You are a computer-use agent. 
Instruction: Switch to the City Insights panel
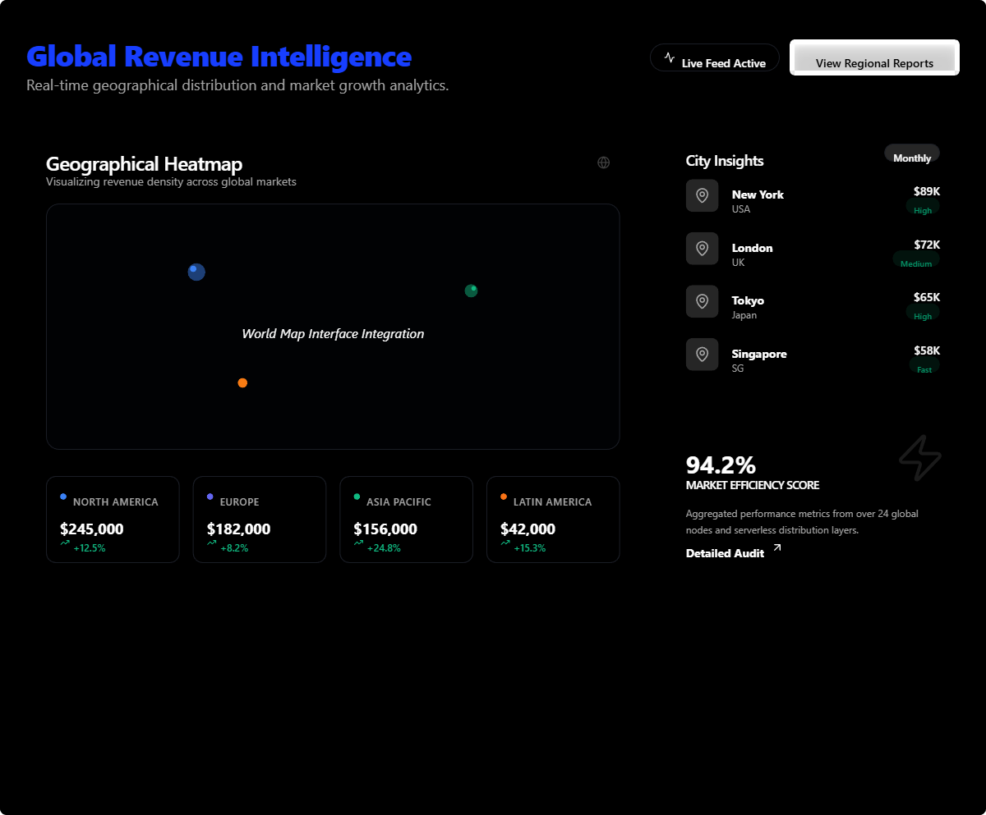[x=725, y=160]
